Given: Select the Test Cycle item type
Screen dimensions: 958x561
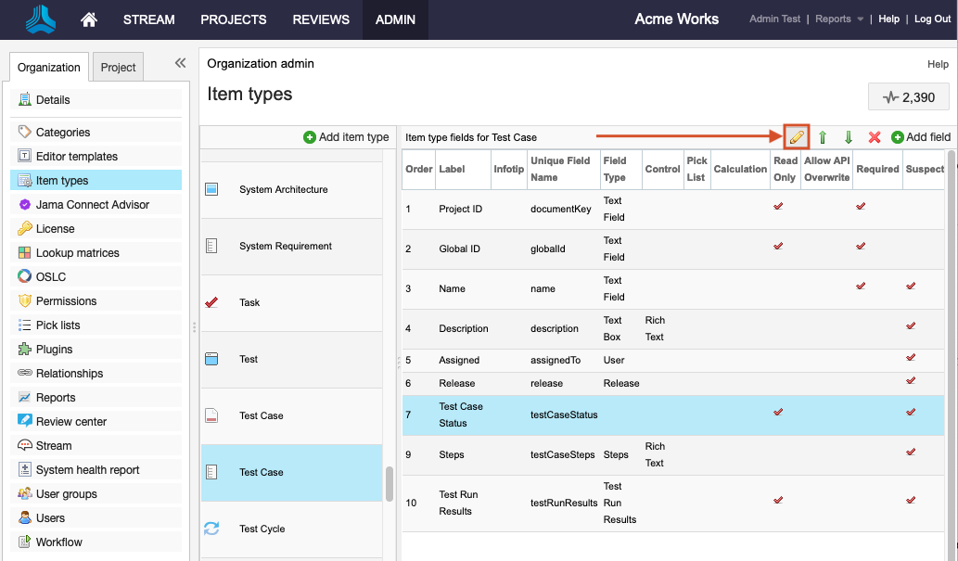Looking at the screenshot, I should pos(292,529).
